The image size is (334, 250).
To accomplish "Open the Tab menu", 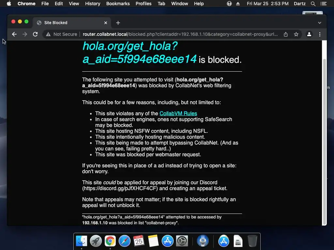I will pos(161,4).
